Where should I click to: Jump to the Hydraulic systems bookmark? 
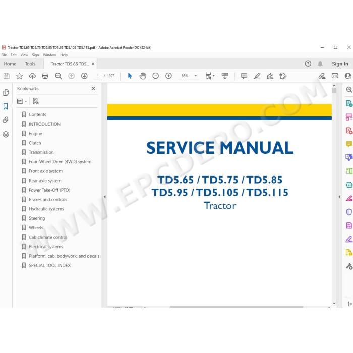point(46,209)
